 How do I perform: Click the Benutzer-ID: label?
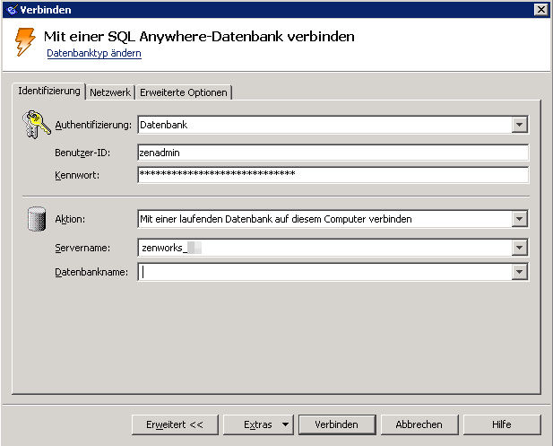(82, 153)
